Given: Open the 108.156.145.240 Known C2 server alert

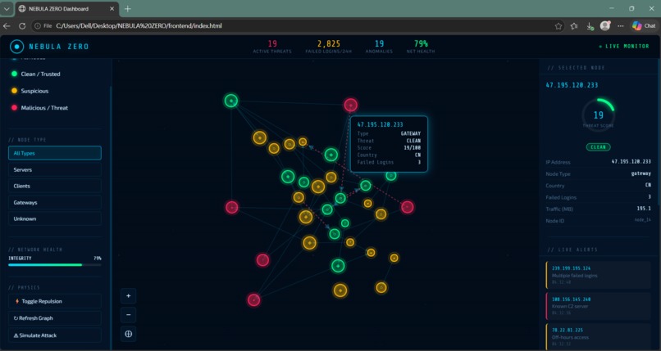Looking at the screenshot, I should 599,306.
